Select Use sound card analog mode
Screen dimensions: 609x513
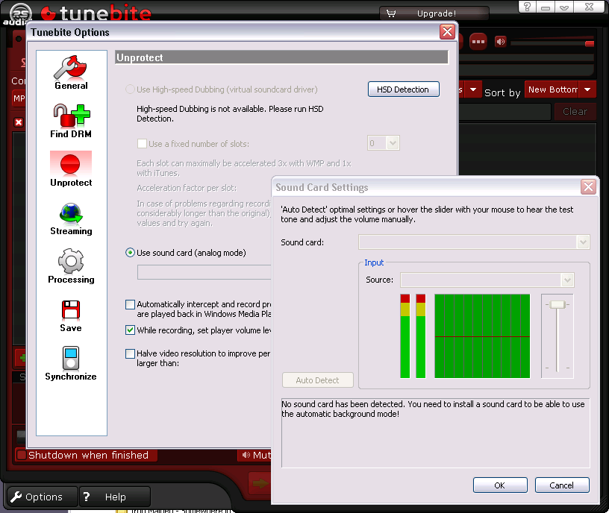(130, 253)
